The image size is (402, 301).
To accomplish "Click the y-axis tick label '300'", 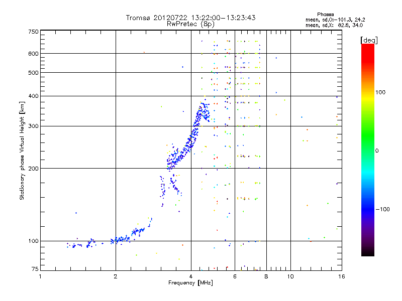I will 33,126.
